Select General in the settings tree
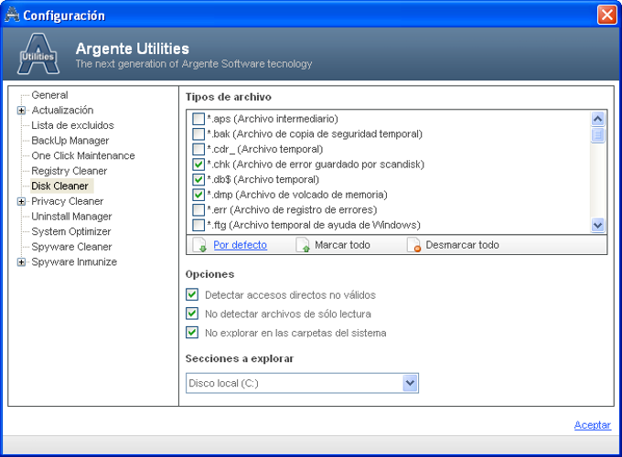Image resolution: width=622 pixels, height=457 pixels. [49, 95]
